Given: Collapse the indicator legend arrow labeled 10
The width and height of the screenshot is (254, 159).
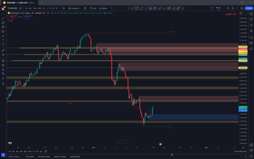Looking at the screenshot, I should point(10,21).
